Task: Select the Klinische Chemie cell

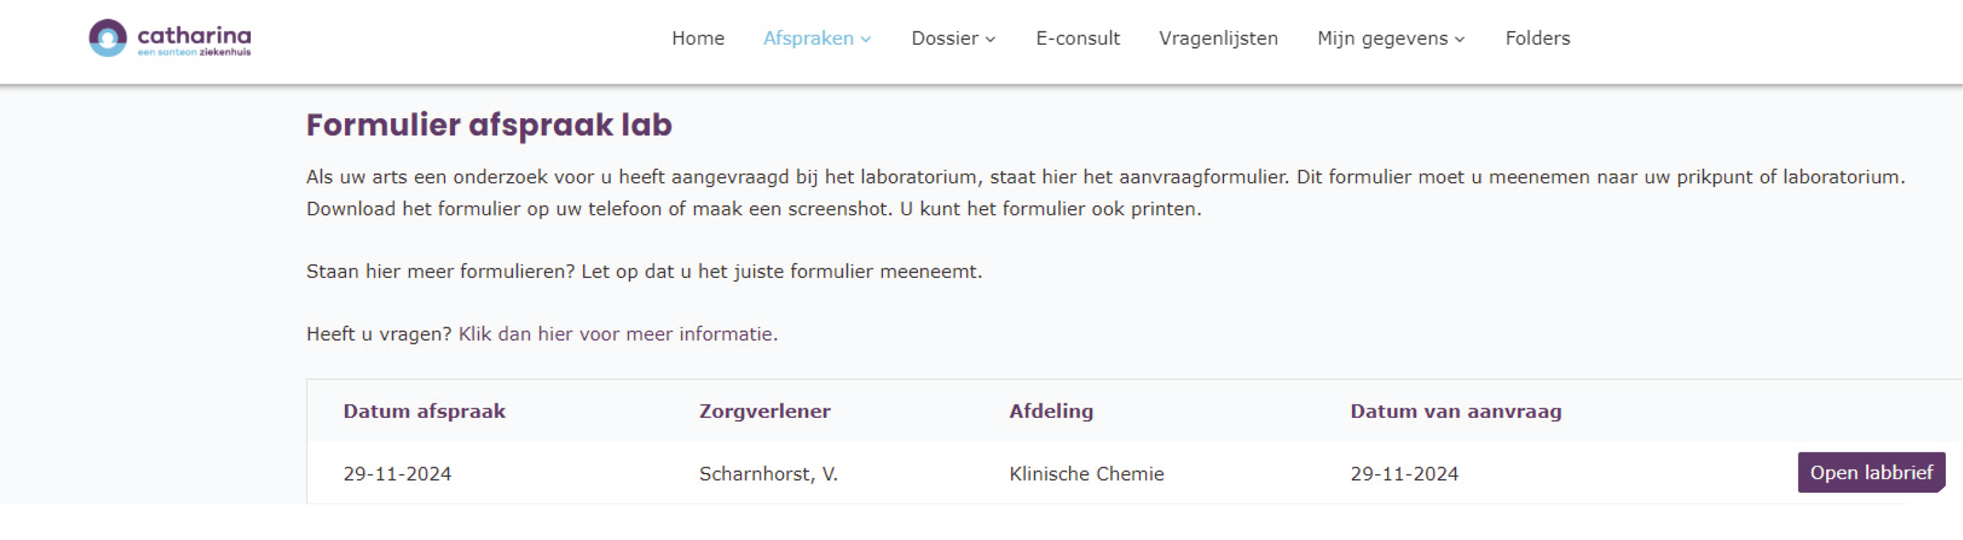Action: (1086, 474)
